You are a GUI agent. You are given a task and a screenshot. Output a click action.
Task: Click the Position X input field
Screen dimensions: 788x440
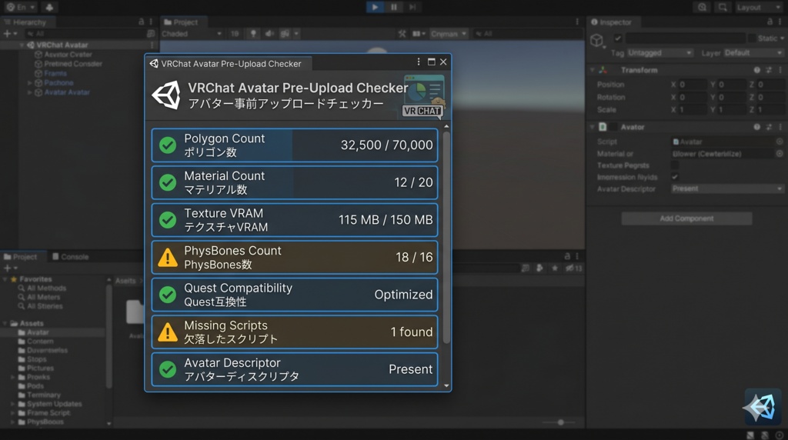point(693,85)
